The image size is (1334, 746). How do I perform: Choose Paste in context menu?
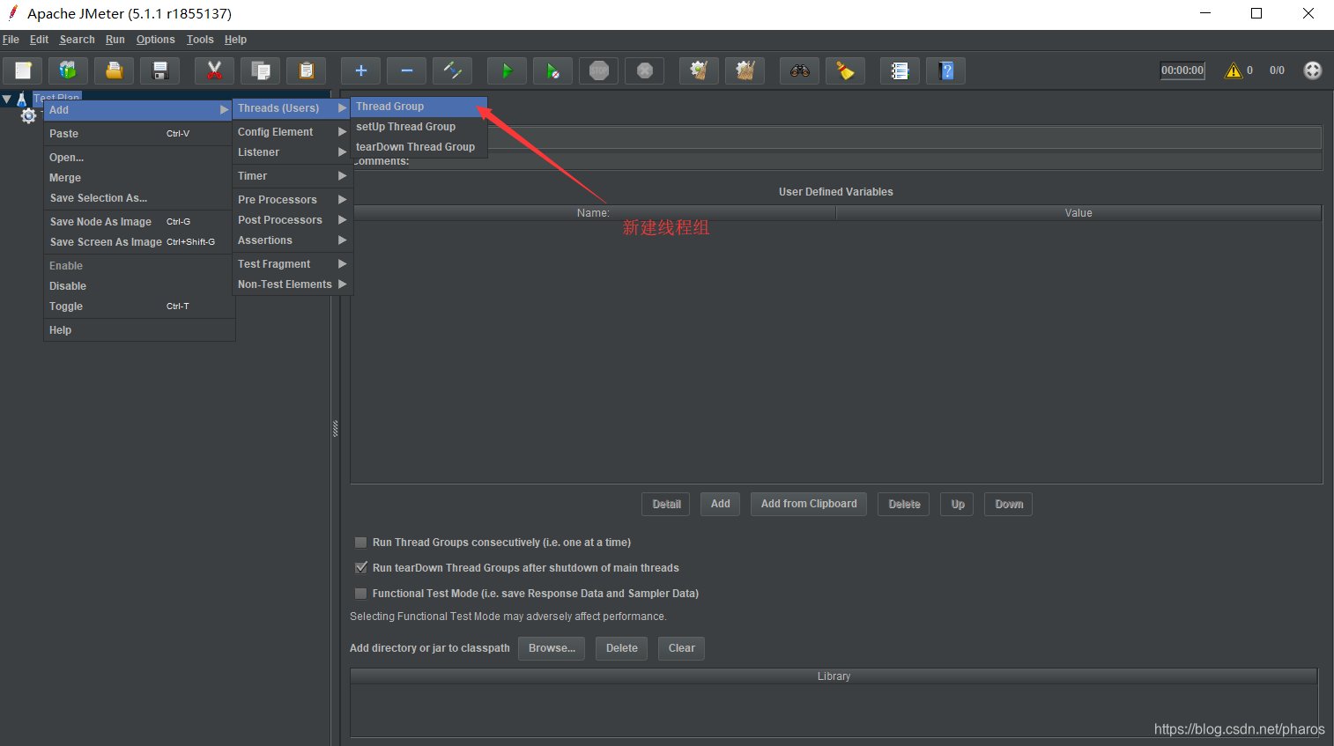click(139, 134)
